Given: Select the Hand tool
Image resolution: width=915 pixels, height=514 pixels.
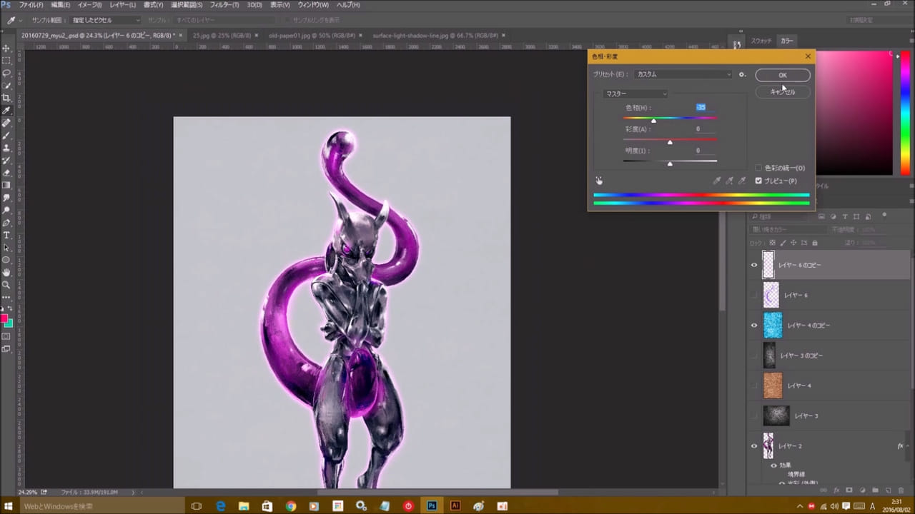Looking at the screenshot, I should tap(6, 272).
